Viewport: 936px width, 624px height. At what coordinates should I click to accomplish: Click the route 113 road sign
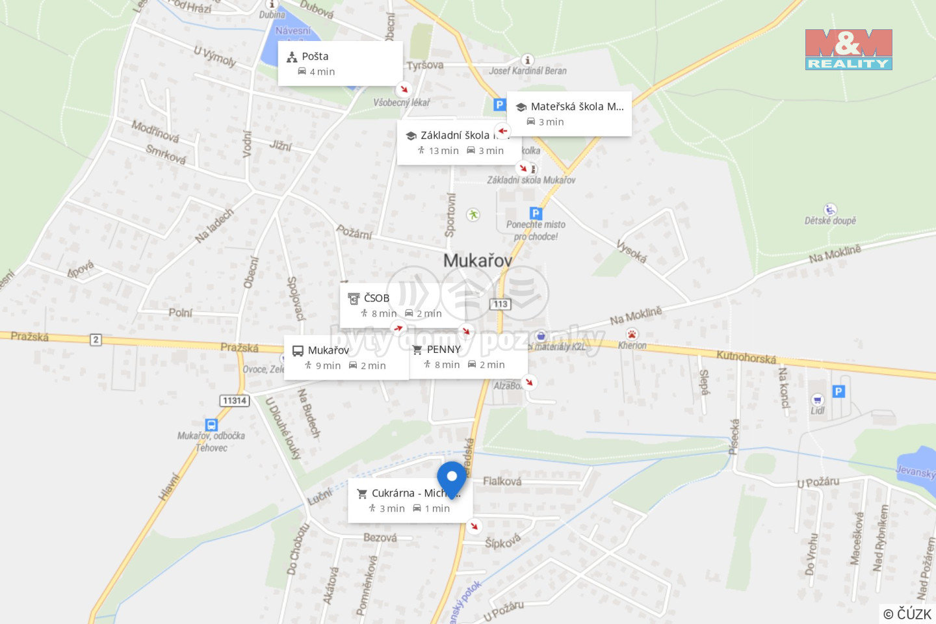pos(500,304)
